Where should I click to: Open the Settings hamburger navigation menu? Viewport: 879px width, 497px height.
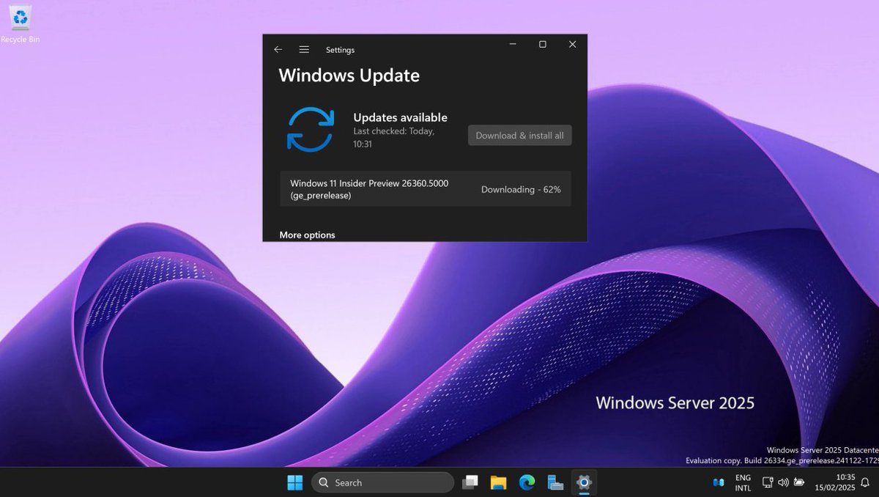(x=304, y=50)
